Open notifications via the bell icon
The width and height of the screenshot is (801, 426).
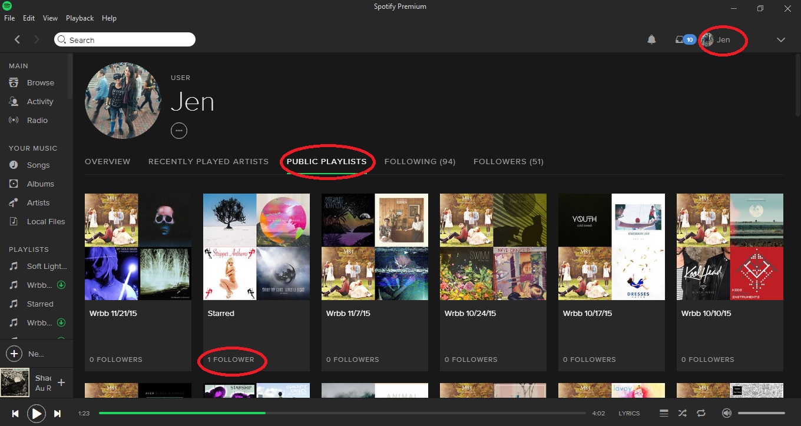pos(651,39)
